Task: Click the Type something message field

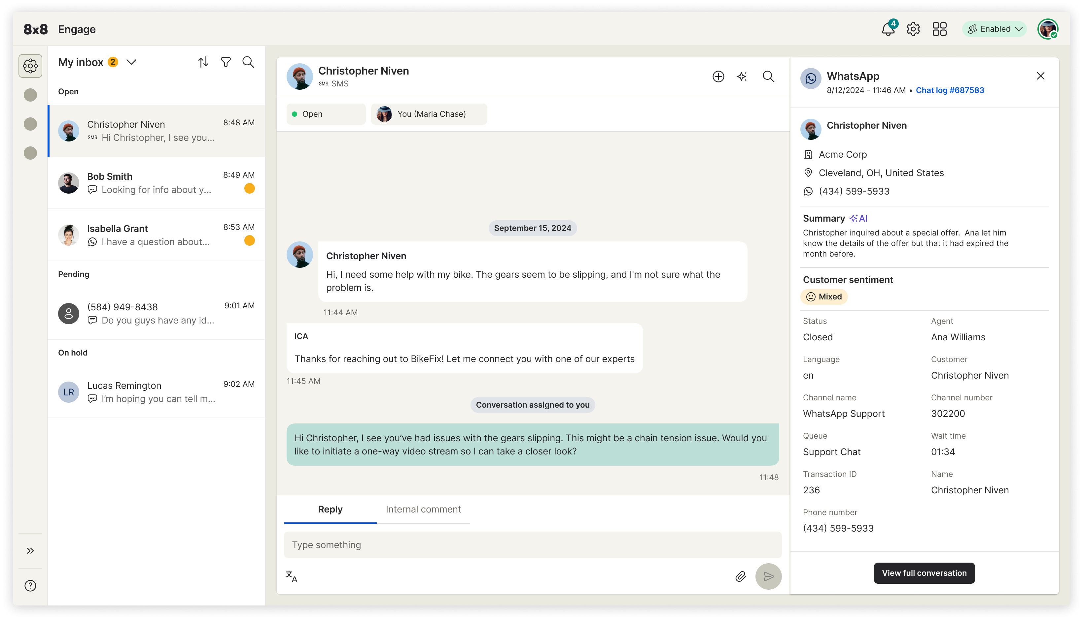Action: coord(532,545)
